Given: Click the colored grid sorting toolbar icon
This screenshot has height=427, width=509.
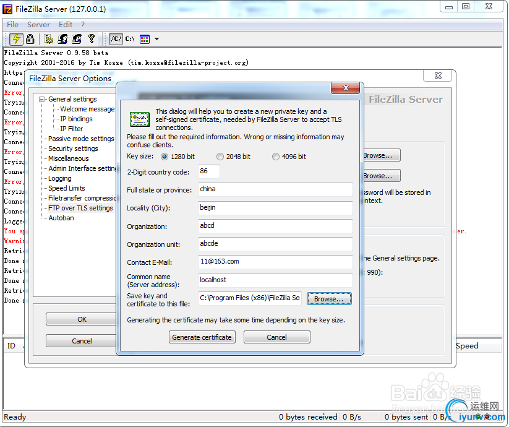Looking at the screenshot, I should click(145, 39).
